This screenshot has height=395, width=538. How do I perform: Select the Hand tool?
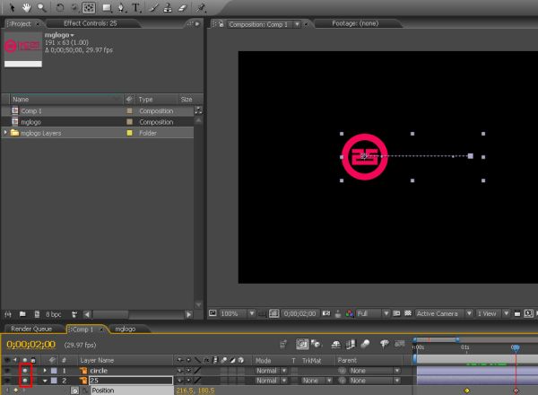pyautogui.click(x=26, y=7)
